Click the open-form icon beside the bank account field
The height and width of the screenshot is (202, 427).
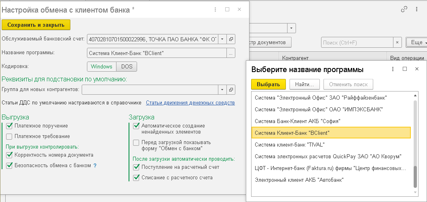[x=231, y=39]
